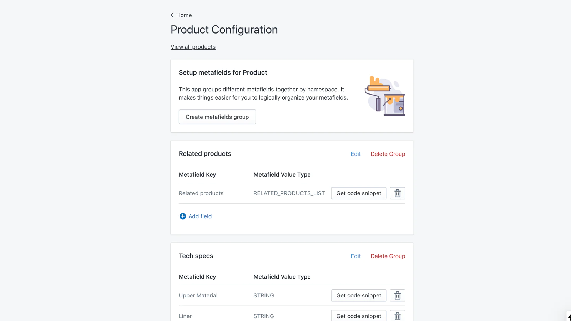This screenshot has height=321, width=571.
Task: Click the blue plus icon beside Add field
Action: [182, 216]
